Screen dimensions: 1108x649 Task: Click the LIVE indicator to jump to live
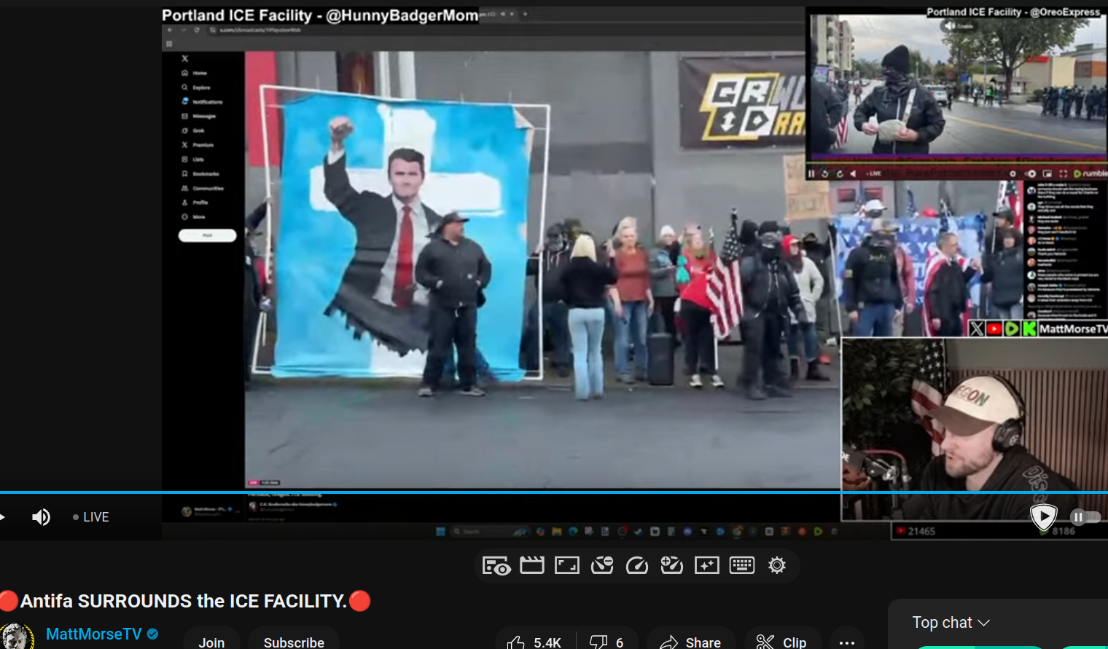coord(91,517)
